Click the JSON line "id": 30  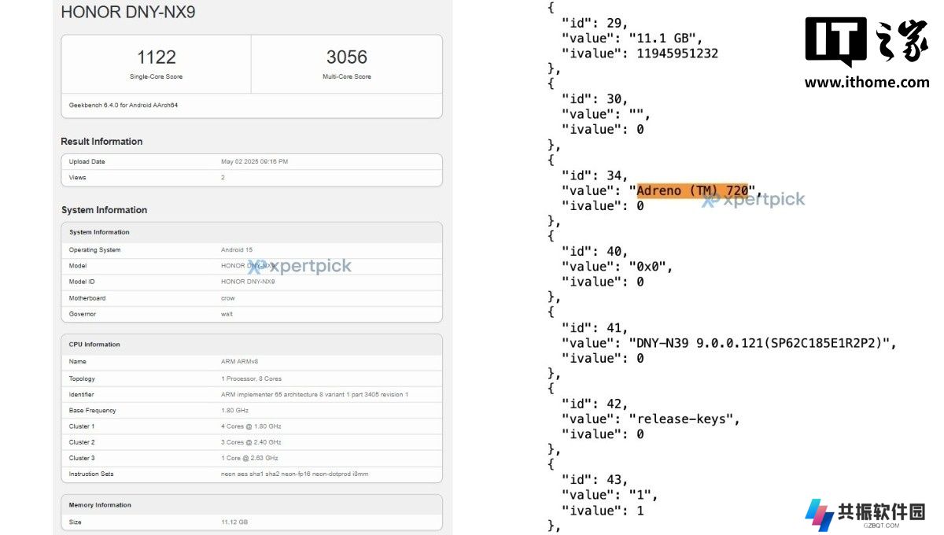[x=594, y=99]
